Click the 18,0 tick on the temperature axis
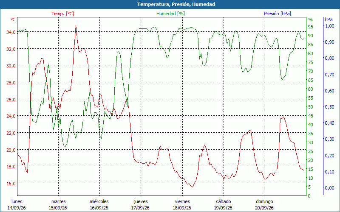Screen dimensions: 340x212 pyautogui.click(x=11, y=167)
